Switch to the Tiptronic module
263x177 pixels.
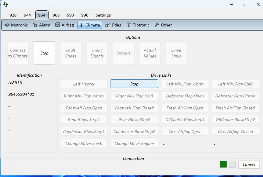click(138, 25)
